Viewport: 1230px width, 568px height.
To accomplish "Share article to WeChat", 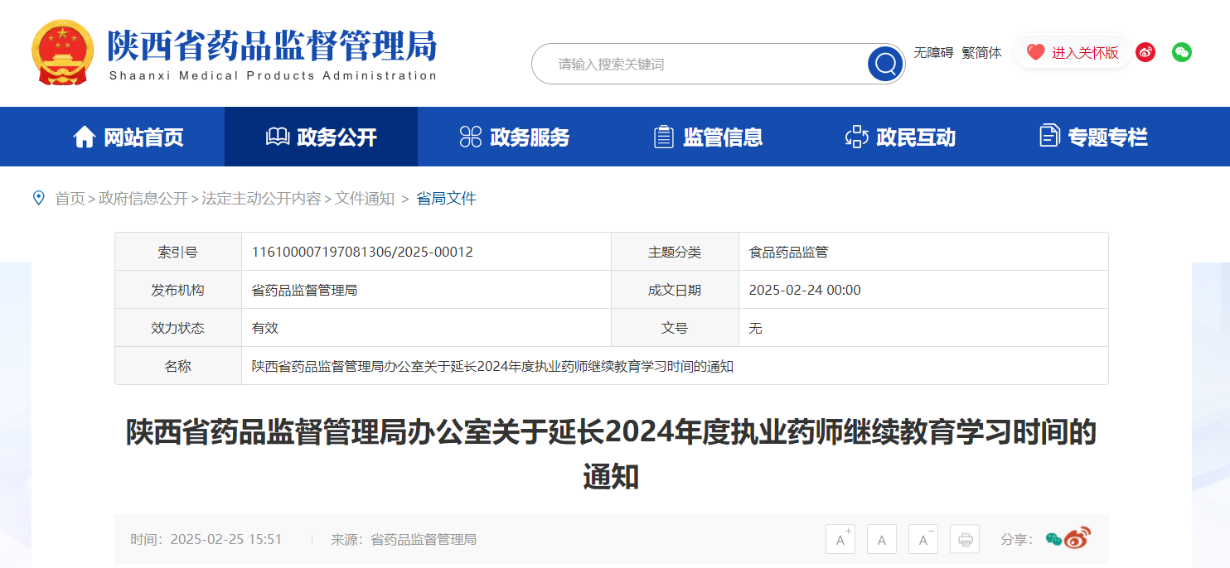I will pos(1053,539).
